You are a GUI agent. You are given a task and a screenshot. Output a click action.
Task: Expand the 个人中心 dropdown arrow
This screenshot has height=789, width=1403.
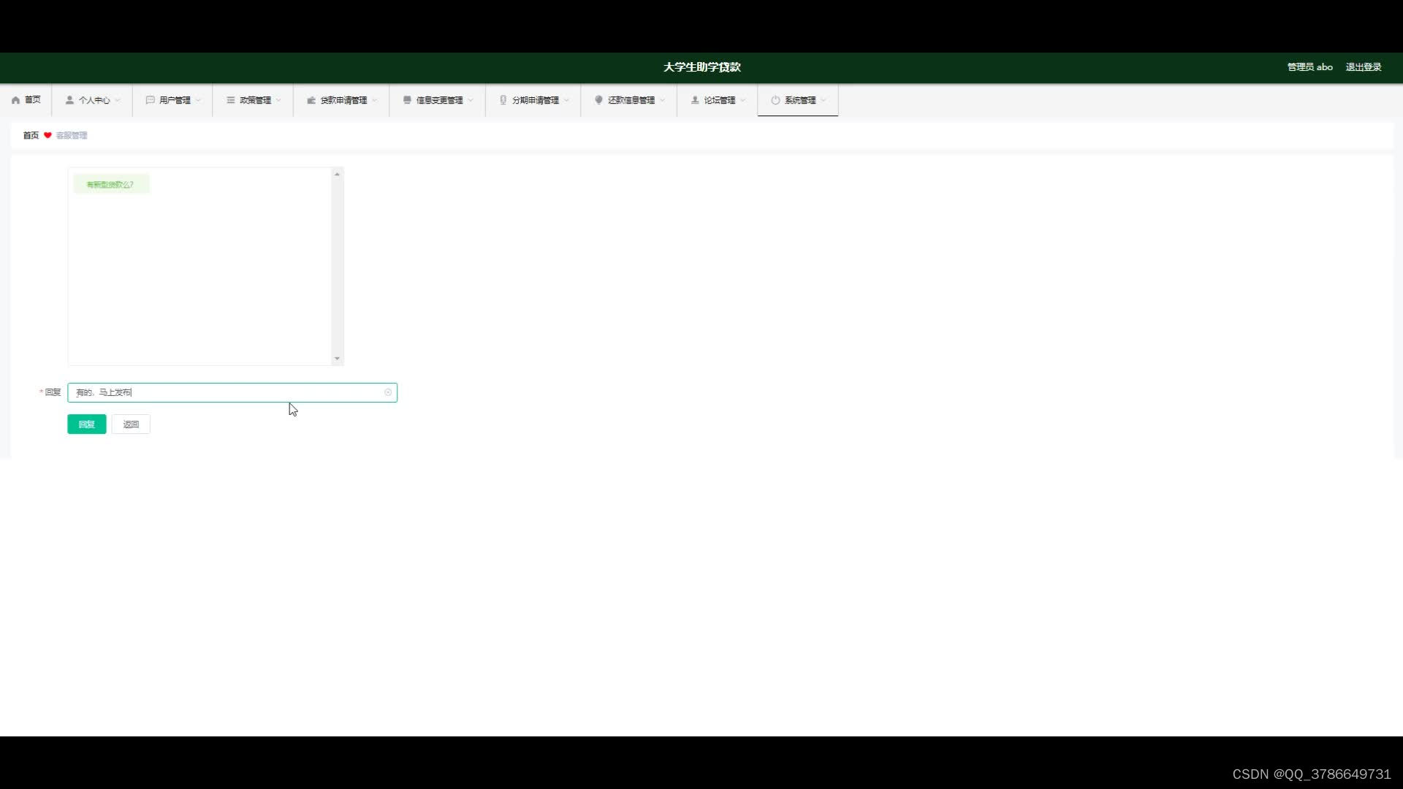(118, 100)
